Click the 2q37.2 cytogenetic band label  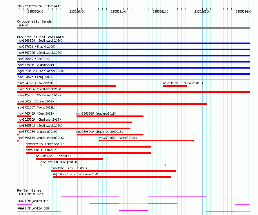[x=23, y=25]
